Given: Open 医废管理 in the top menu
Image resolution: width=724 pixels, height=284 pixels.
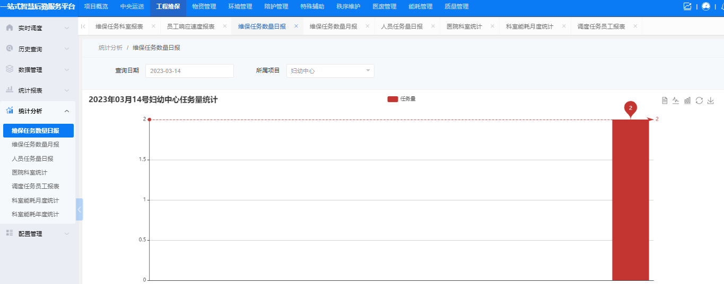Looking at the screenshot, I should [385, 6].
